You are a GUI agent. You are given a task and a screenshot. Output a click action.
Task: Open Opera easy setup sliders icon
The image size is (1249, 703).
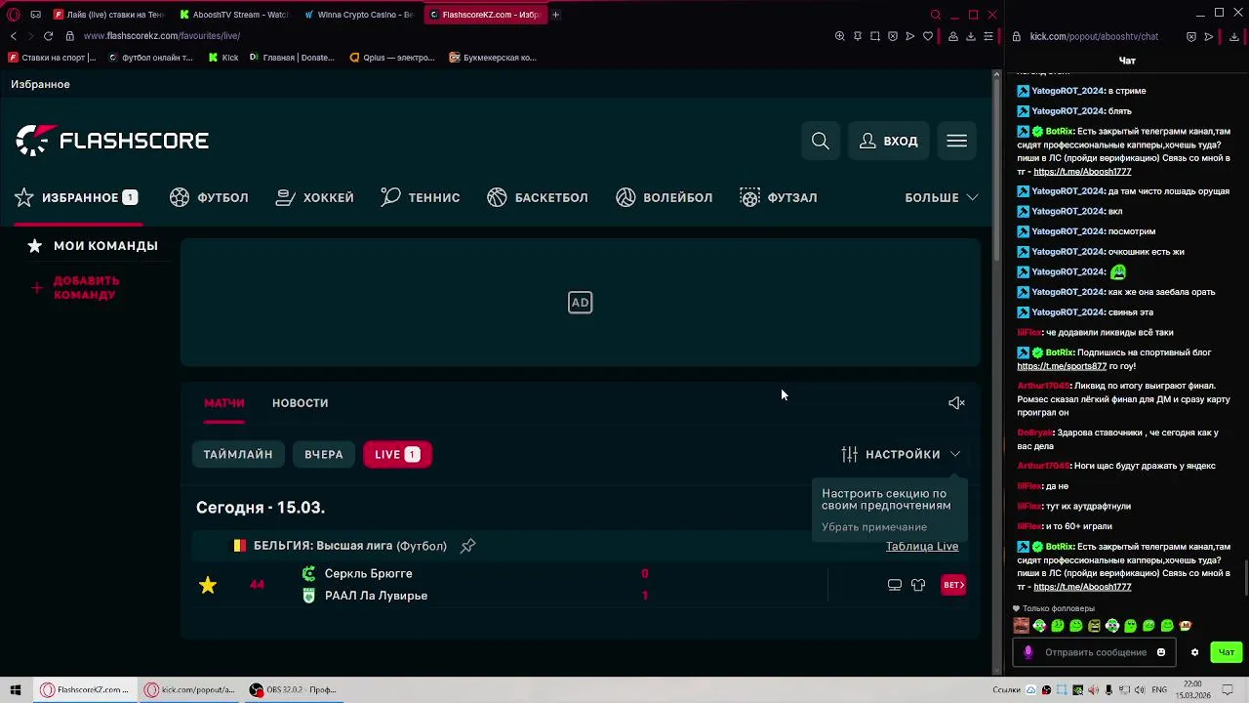pyautogui.click(x=988, y=36)
